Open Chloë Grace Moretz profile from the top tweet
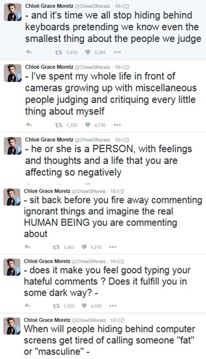 coord(49,6)
